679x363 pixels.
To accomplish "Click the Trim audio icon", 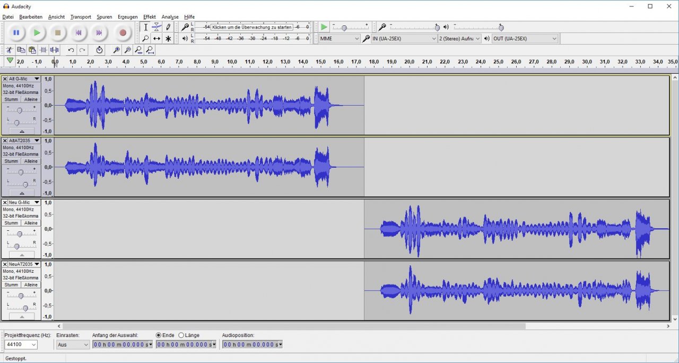I will pos(43,50).
